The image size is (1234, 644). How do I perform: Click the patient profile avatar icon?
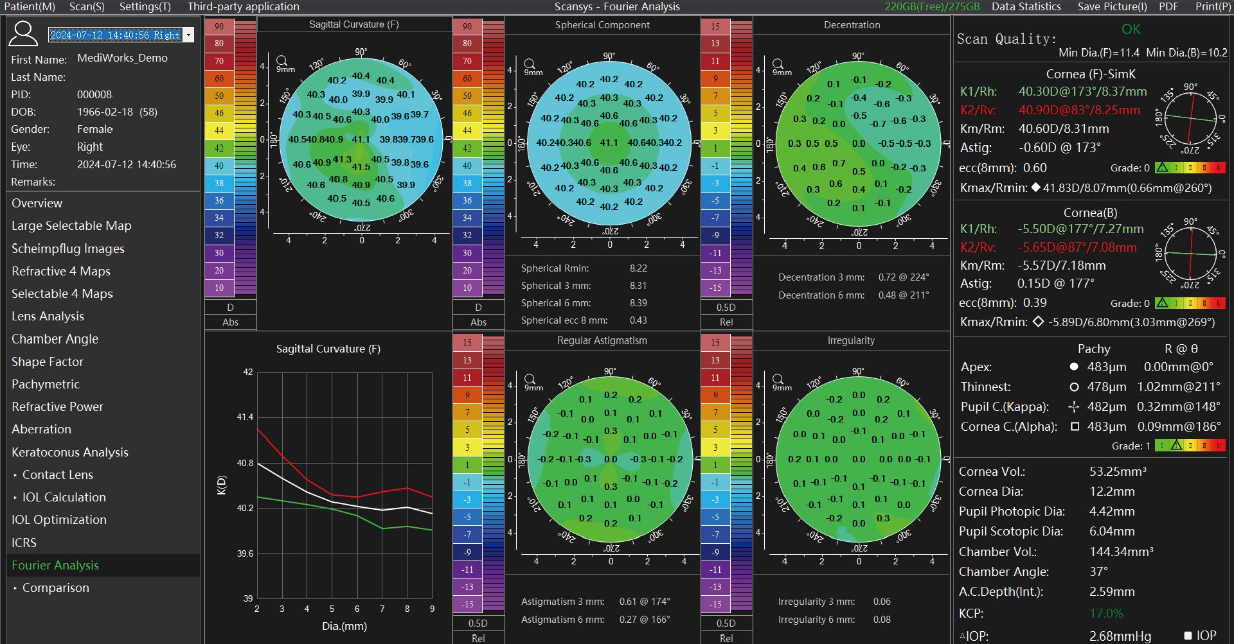click(23, 33)
